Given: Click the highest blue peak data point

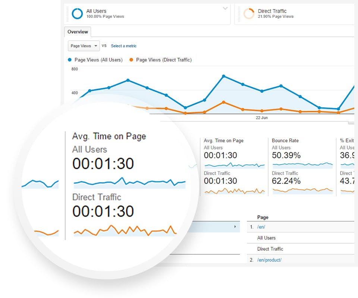Looking at the screenshot, I should [x=223, y=76].
